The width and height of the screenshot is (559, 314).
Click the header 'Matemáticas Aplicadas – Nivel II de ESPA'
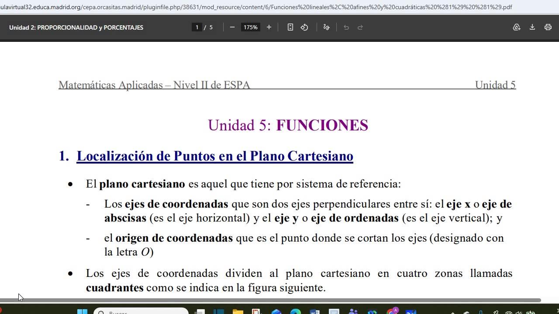[x=154, y=85]
